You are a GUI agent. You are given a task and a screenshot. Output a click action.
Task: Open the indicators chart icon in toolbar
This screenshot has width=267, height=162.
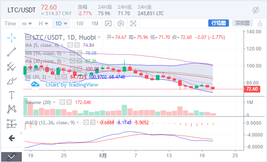(x=108, y=23)
